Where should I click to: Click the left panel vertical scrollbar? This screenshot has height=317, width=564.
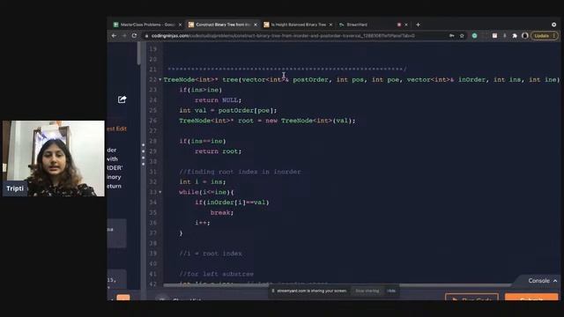tap(139, 53)
